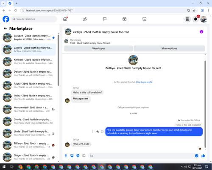
Task: Select the Za'Riya conversation row
Action: [29, 50]
